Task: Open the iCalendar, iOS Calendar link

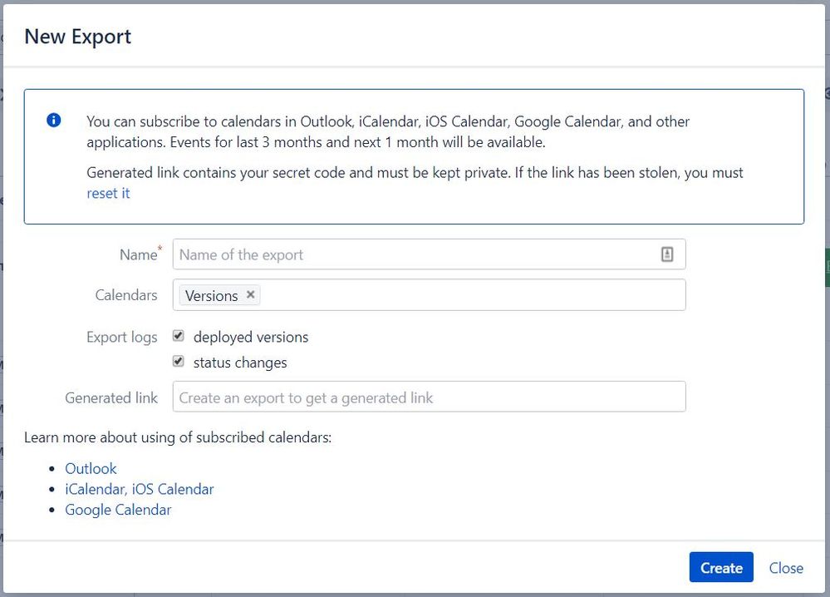Action: [x=139, y=489]
